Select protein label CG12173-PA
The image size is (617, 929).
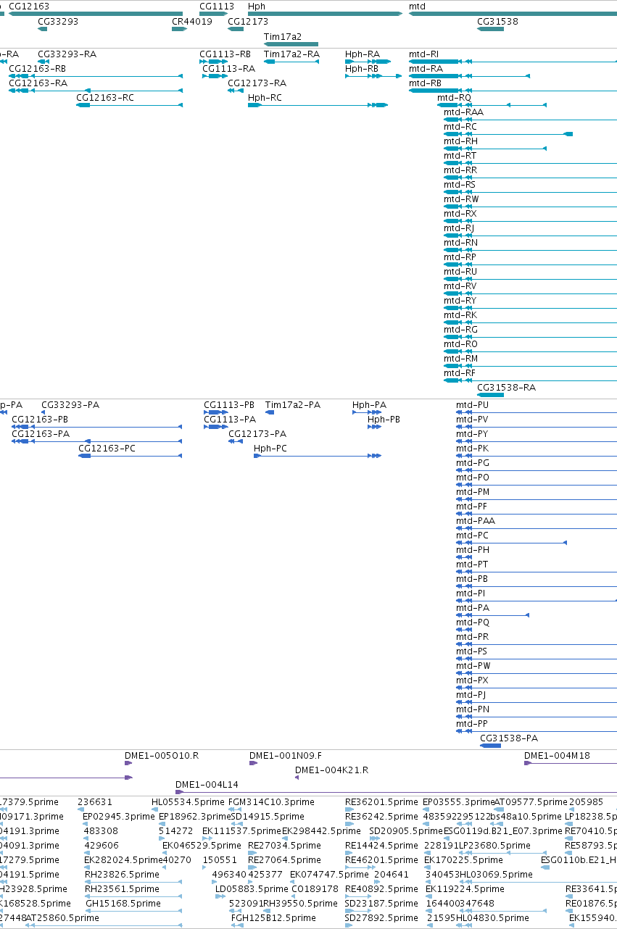257,434
